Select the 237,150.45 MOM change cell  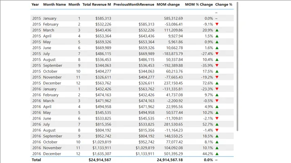point(173,83)
